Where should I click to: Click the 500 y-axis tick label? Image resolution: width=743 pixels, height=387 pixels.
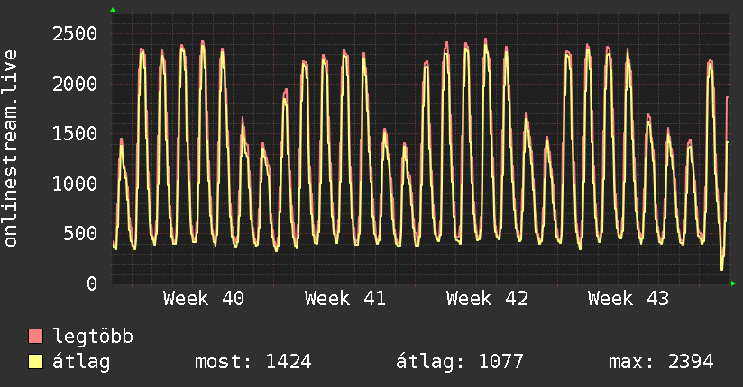coord(80,233)
